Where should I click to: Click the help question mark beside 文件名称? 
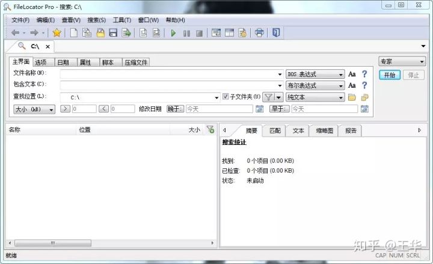(x=364, y=75)
